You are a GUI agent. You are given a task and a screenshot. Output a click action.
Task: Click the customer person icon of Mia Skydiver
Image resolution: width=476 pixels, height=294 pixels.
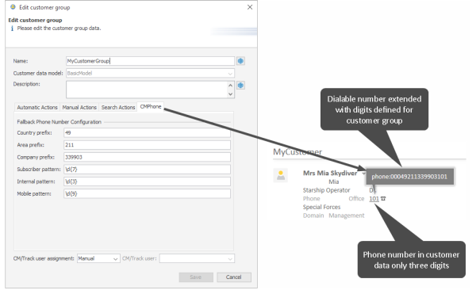point(281,175)
